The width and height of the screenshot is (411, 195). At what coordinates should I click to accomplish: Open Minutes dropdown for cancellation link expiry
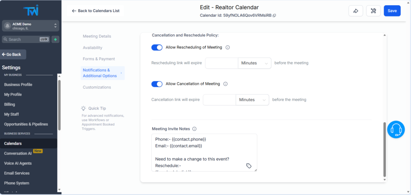(x=252, y=100)
